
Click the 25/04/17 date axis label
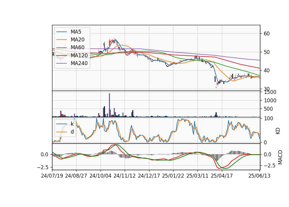click(x=222, y=176)
